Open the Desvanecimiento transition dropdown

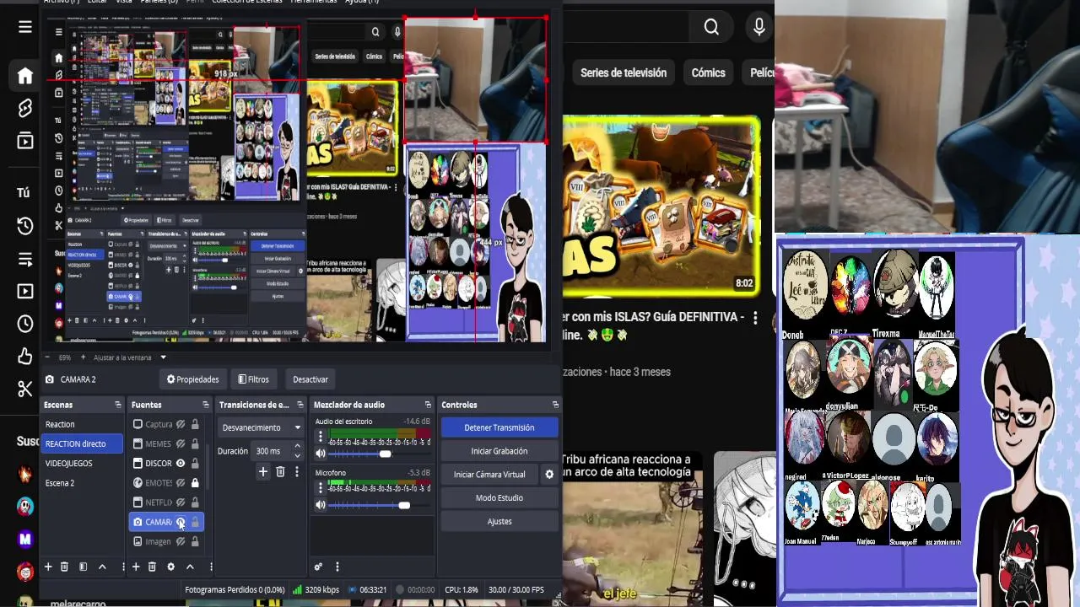[x=261, y=427]
